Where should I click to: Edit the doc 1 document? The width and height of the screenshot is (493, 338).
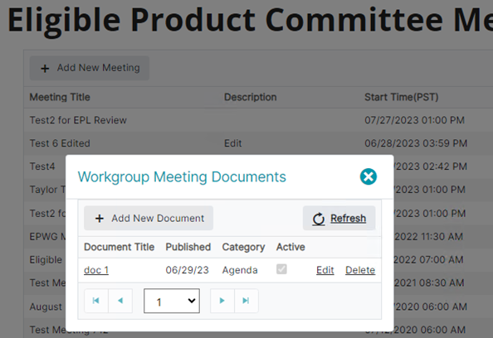pyautogui.click(x=325, y=270)
